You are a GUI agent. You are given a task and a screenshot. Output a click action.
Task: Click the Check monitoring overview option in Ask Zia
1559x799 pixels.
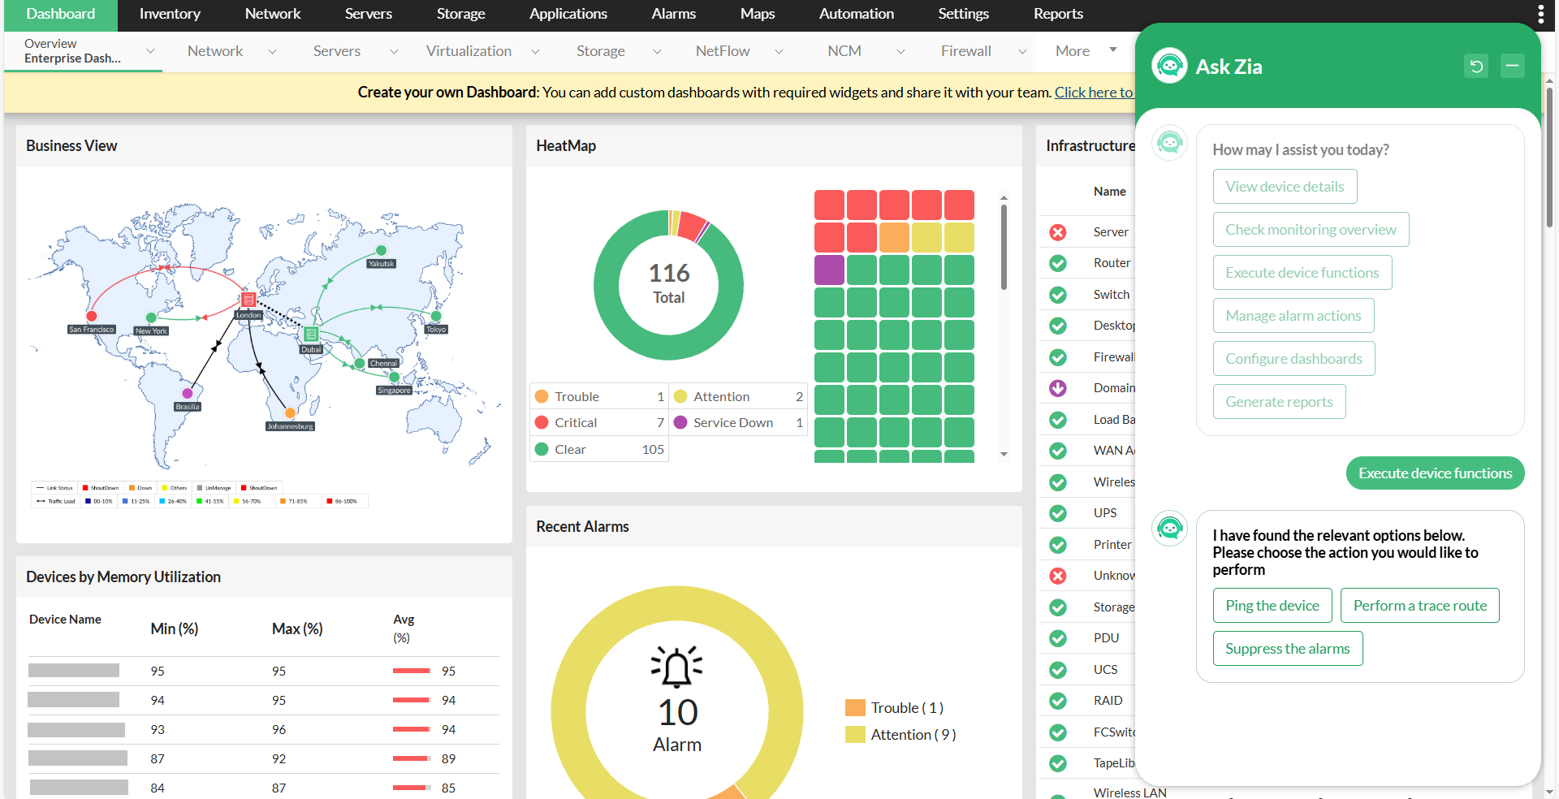1311,229
